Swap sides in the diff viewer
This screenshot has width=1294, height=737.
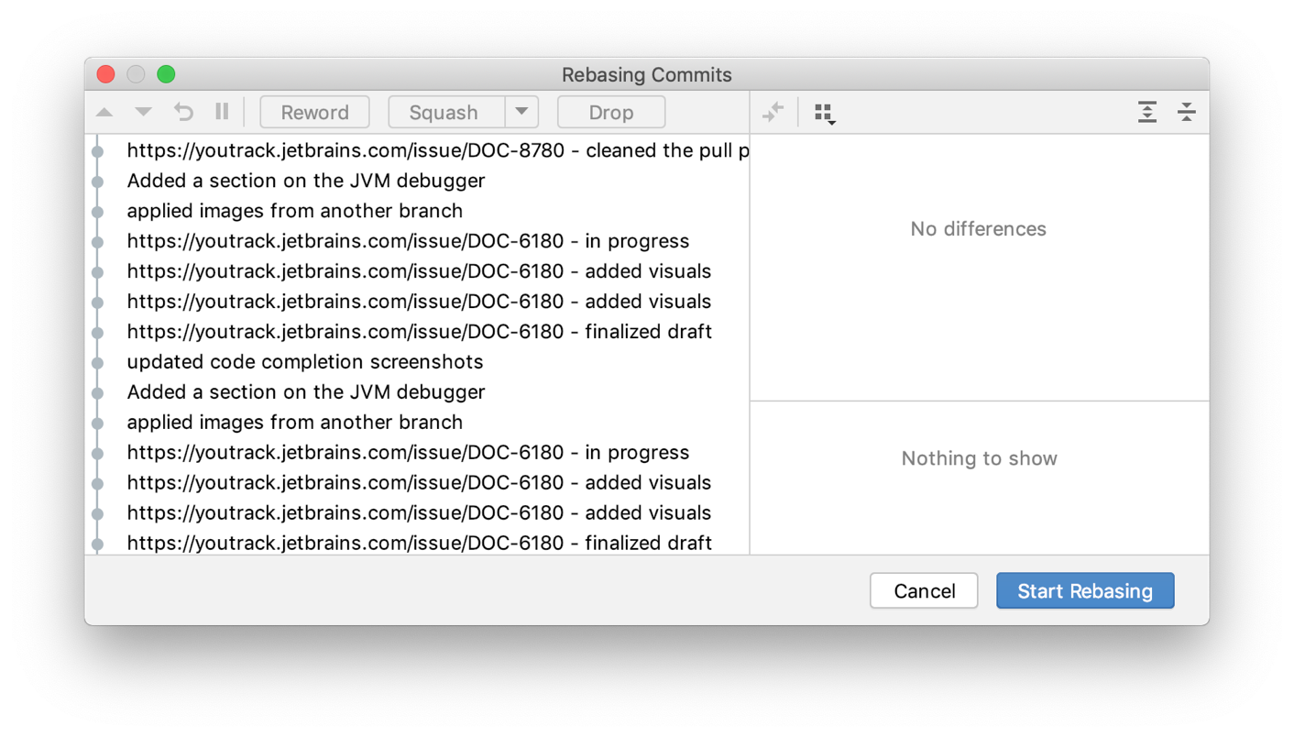[773, 112]
